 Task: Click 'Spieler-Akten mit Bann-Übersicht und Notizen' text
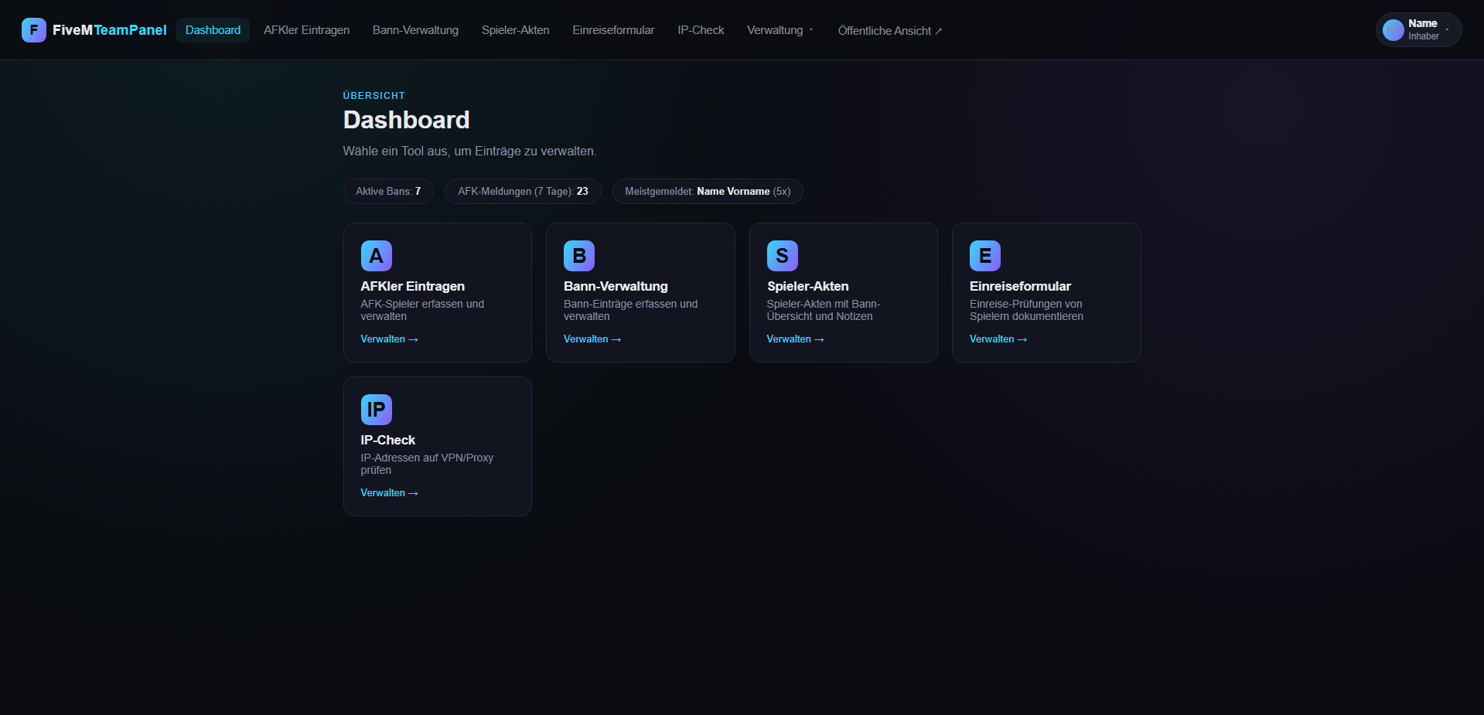(824, 310)
